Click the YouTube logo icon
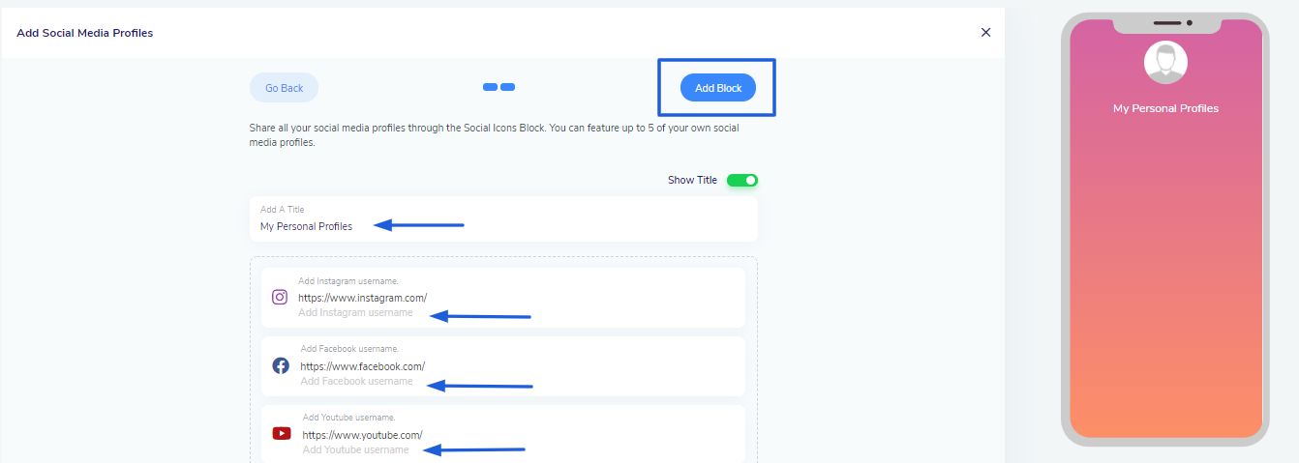This screenshot has height=463, width=1299. (282, 433)
